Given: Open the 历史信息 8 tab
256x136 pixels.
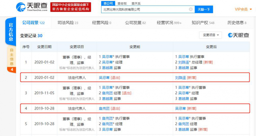Looking at the screenshot, I should coord(237,23).
